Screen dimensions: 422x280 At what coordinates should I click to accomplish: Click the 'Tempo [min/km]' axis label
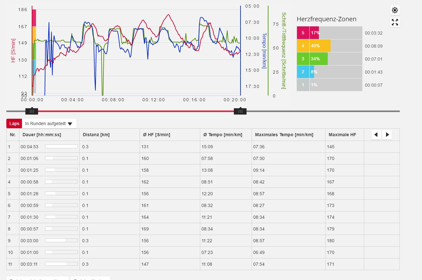click(264, 50)
